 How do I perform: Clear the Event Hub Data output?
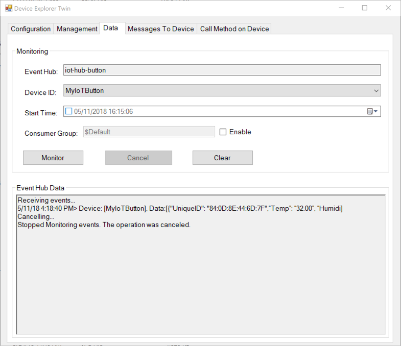coord(223,158)
